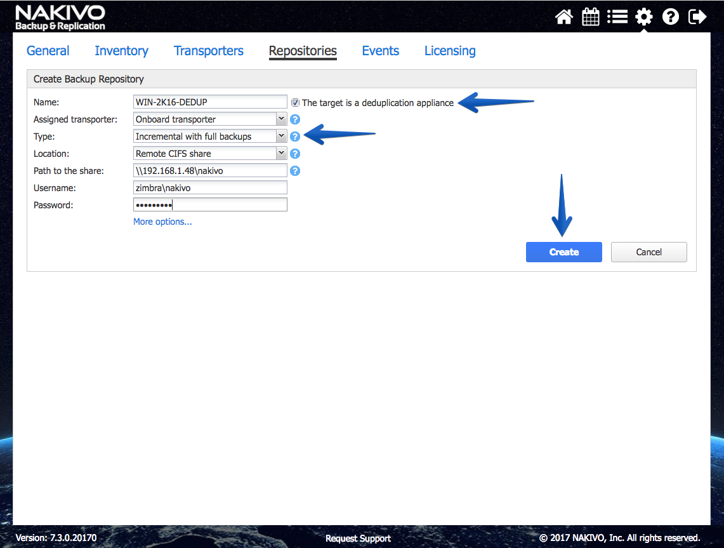Open the settings gear icon
Screen dimensions: 724x548
coord(643,17)
